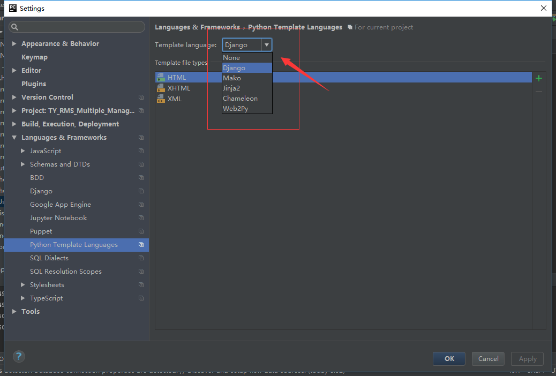Select Python Template Languages tree item
The image size is (556, 376).
[x=77, y=245]
